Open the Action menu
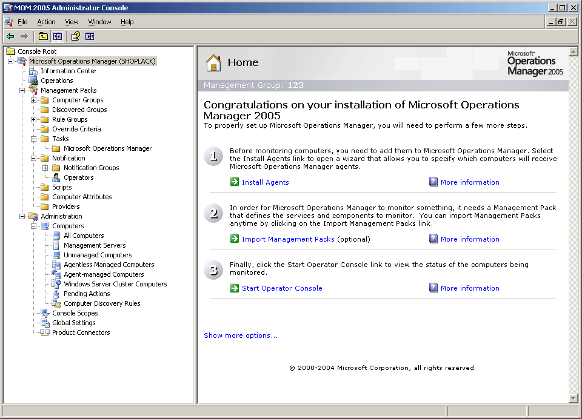Viewport: 582px width, 419px height. (46, 22)
